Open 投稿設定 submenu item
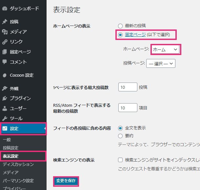200x190 pixels. pos(10,148)
